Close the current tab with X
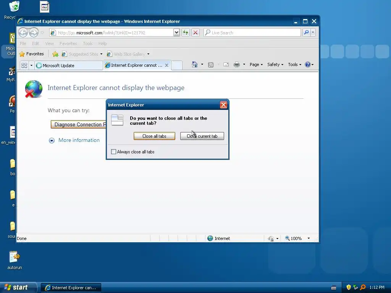The image size is (391, 293). pos(167,65)
